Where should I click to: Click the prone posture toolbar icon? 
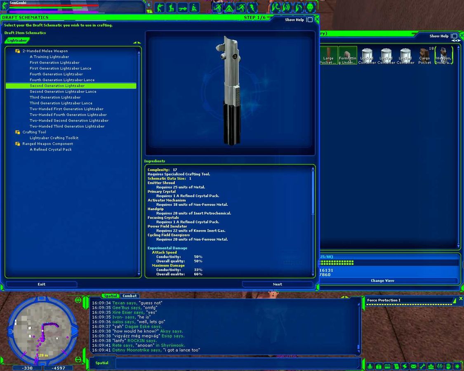182,7
